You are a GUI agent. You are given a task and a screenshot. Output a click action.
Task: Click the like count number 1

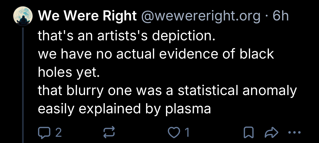click(x=187, y=133)
